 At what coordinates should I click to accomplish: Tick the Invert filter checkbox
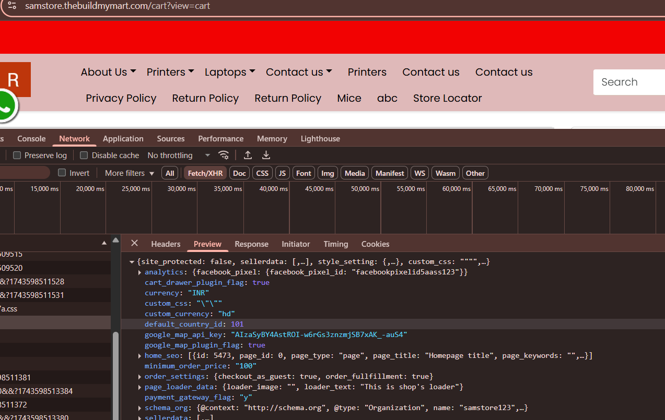(62, 173)
